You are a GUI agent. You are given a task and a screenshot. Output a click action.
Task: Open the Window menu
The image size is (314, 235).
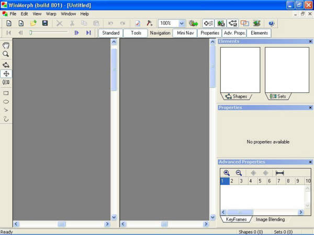pos(68,14)
